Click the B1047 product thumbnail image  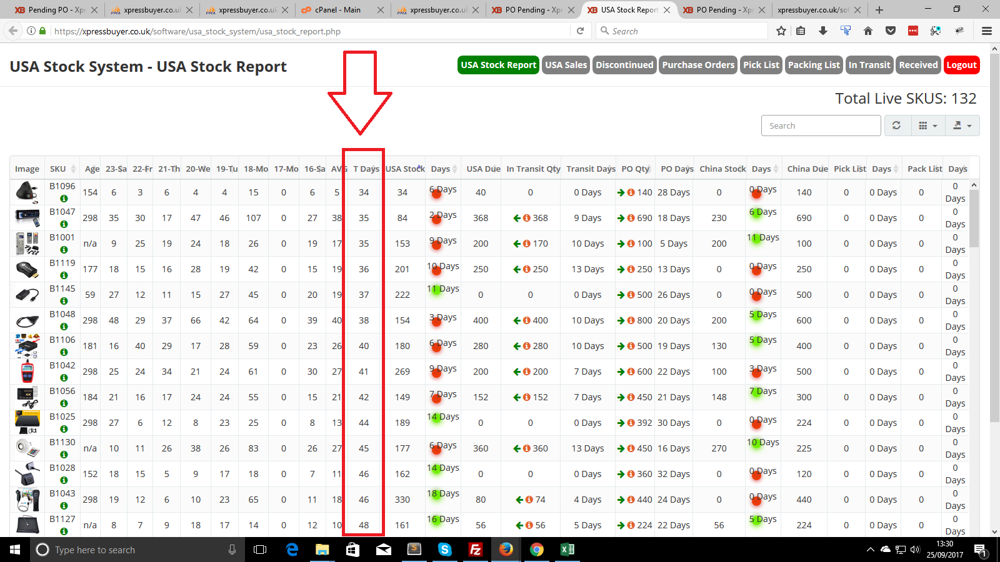coord(27,218)
